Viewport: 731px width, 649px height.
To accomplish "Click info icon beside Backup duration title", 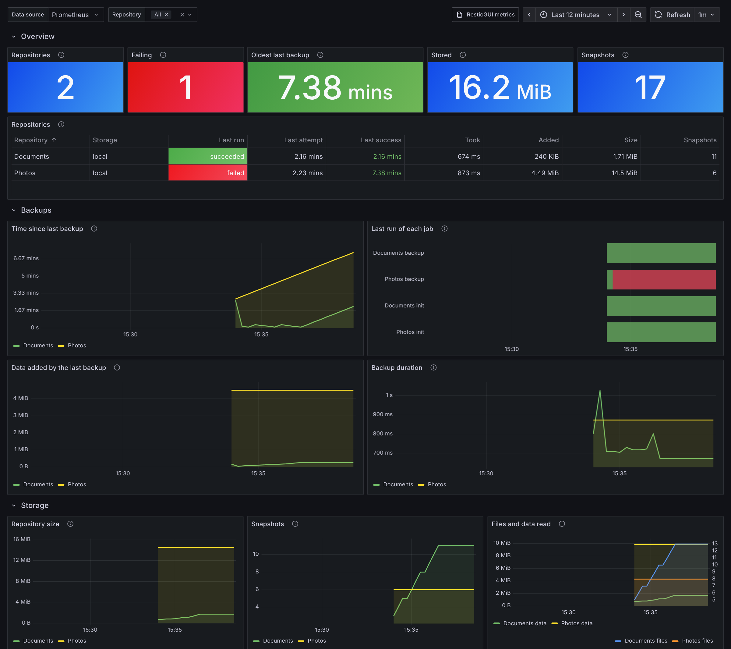I will [433, 367].
